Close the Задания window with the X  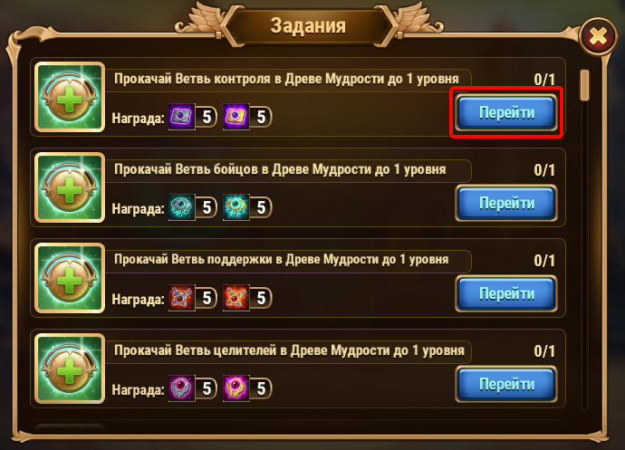coord(599,36)
